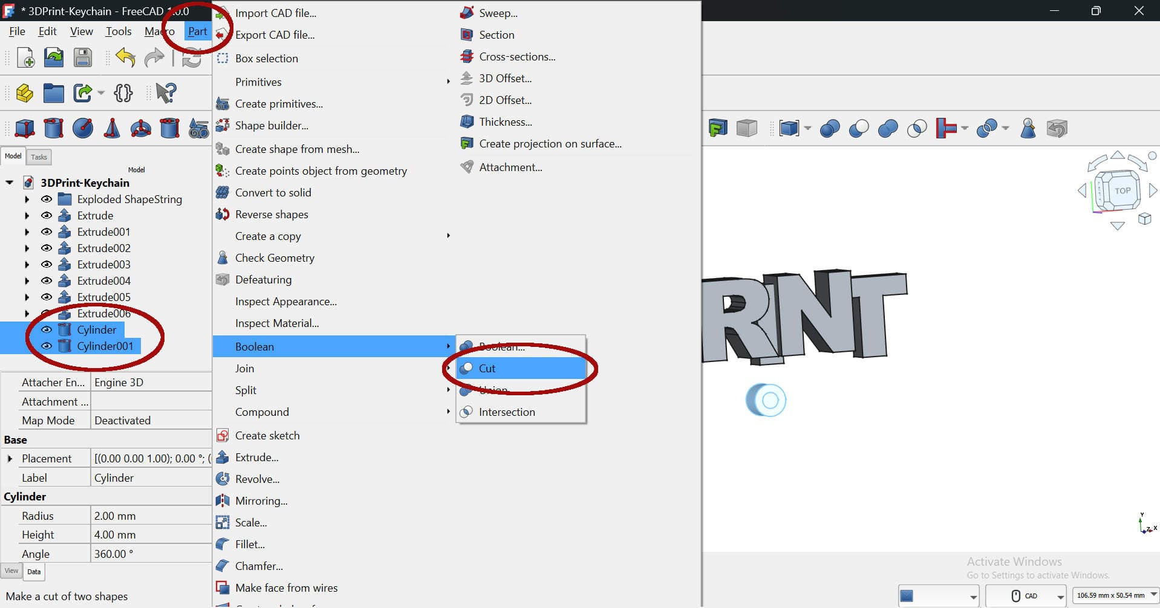The width and height of the screenshot is (1160, 608).
Task: Hide the Cylinder object via eye icon
Action: 46,329
